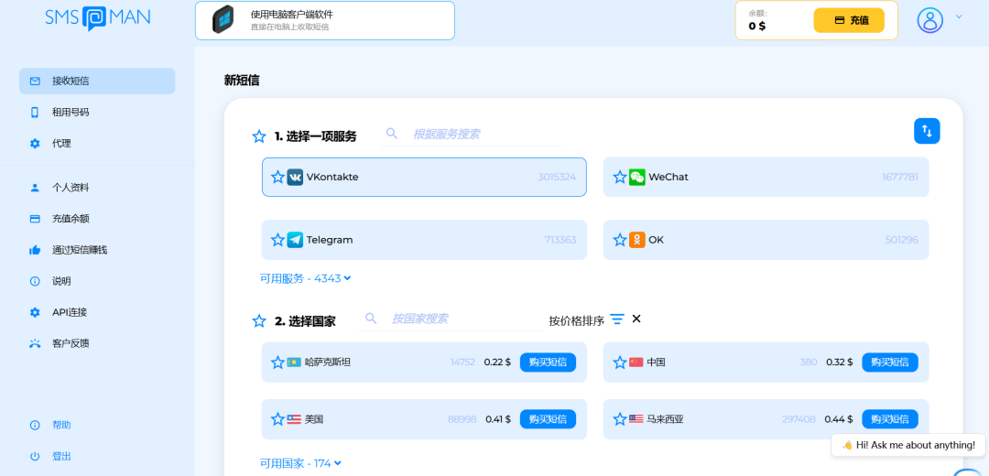Buy SMS for 美国
Image resolution: width=989 pixels, height=476 pixels.
(548, 418)
